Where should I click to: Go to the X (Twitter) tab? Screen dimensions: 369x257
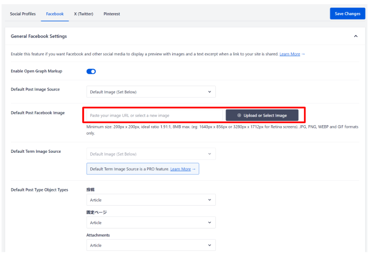[x=83, y=14]
